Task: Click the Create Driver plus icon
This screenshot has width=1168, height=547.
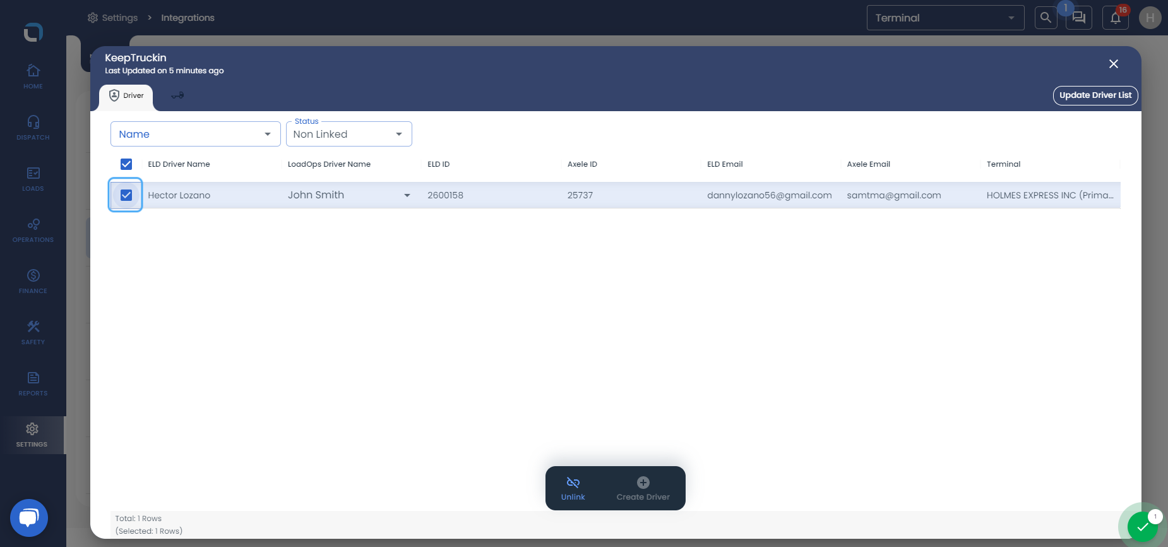Action: (x=643, y=483)
